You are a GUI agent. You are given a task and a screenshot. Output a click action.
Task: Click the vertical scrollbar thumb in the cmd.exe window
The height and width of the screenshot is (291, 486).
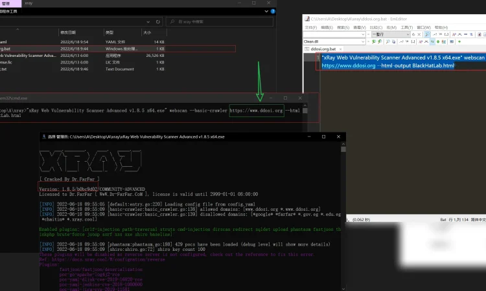(305, 111)
